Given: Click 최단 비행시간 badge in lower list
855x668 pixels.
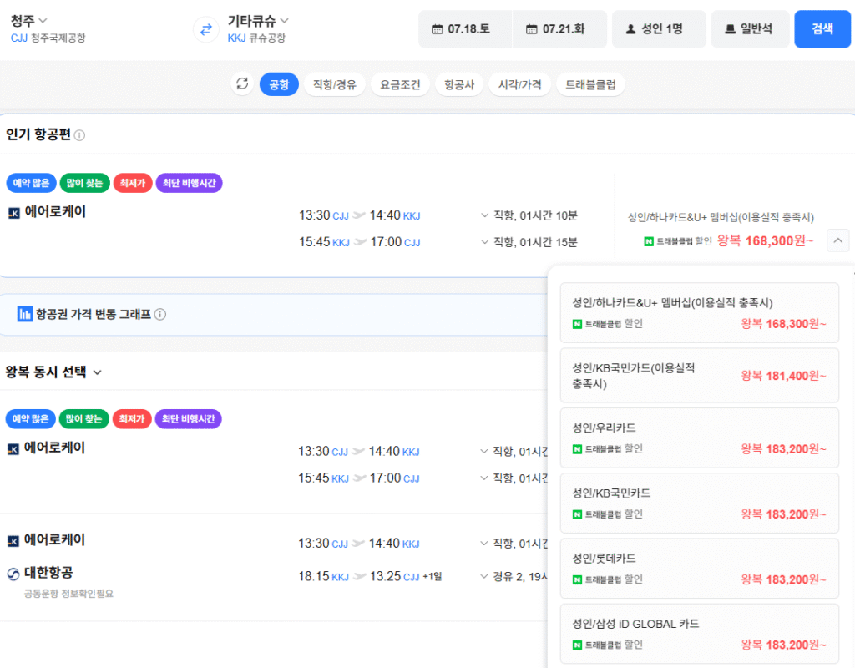Looking at the screenshot, I should 189,419.
